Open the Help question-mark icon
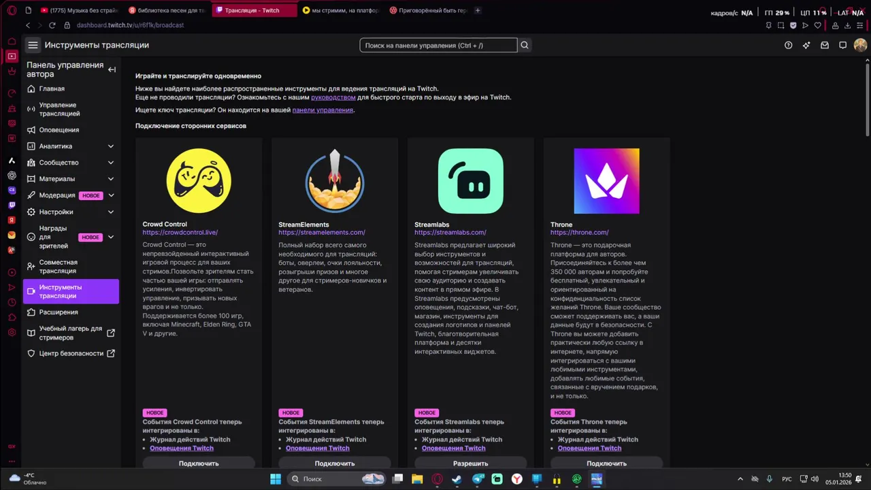Viewport: 871px width, 490px height. pyautogui.click(x=788, y=45)
